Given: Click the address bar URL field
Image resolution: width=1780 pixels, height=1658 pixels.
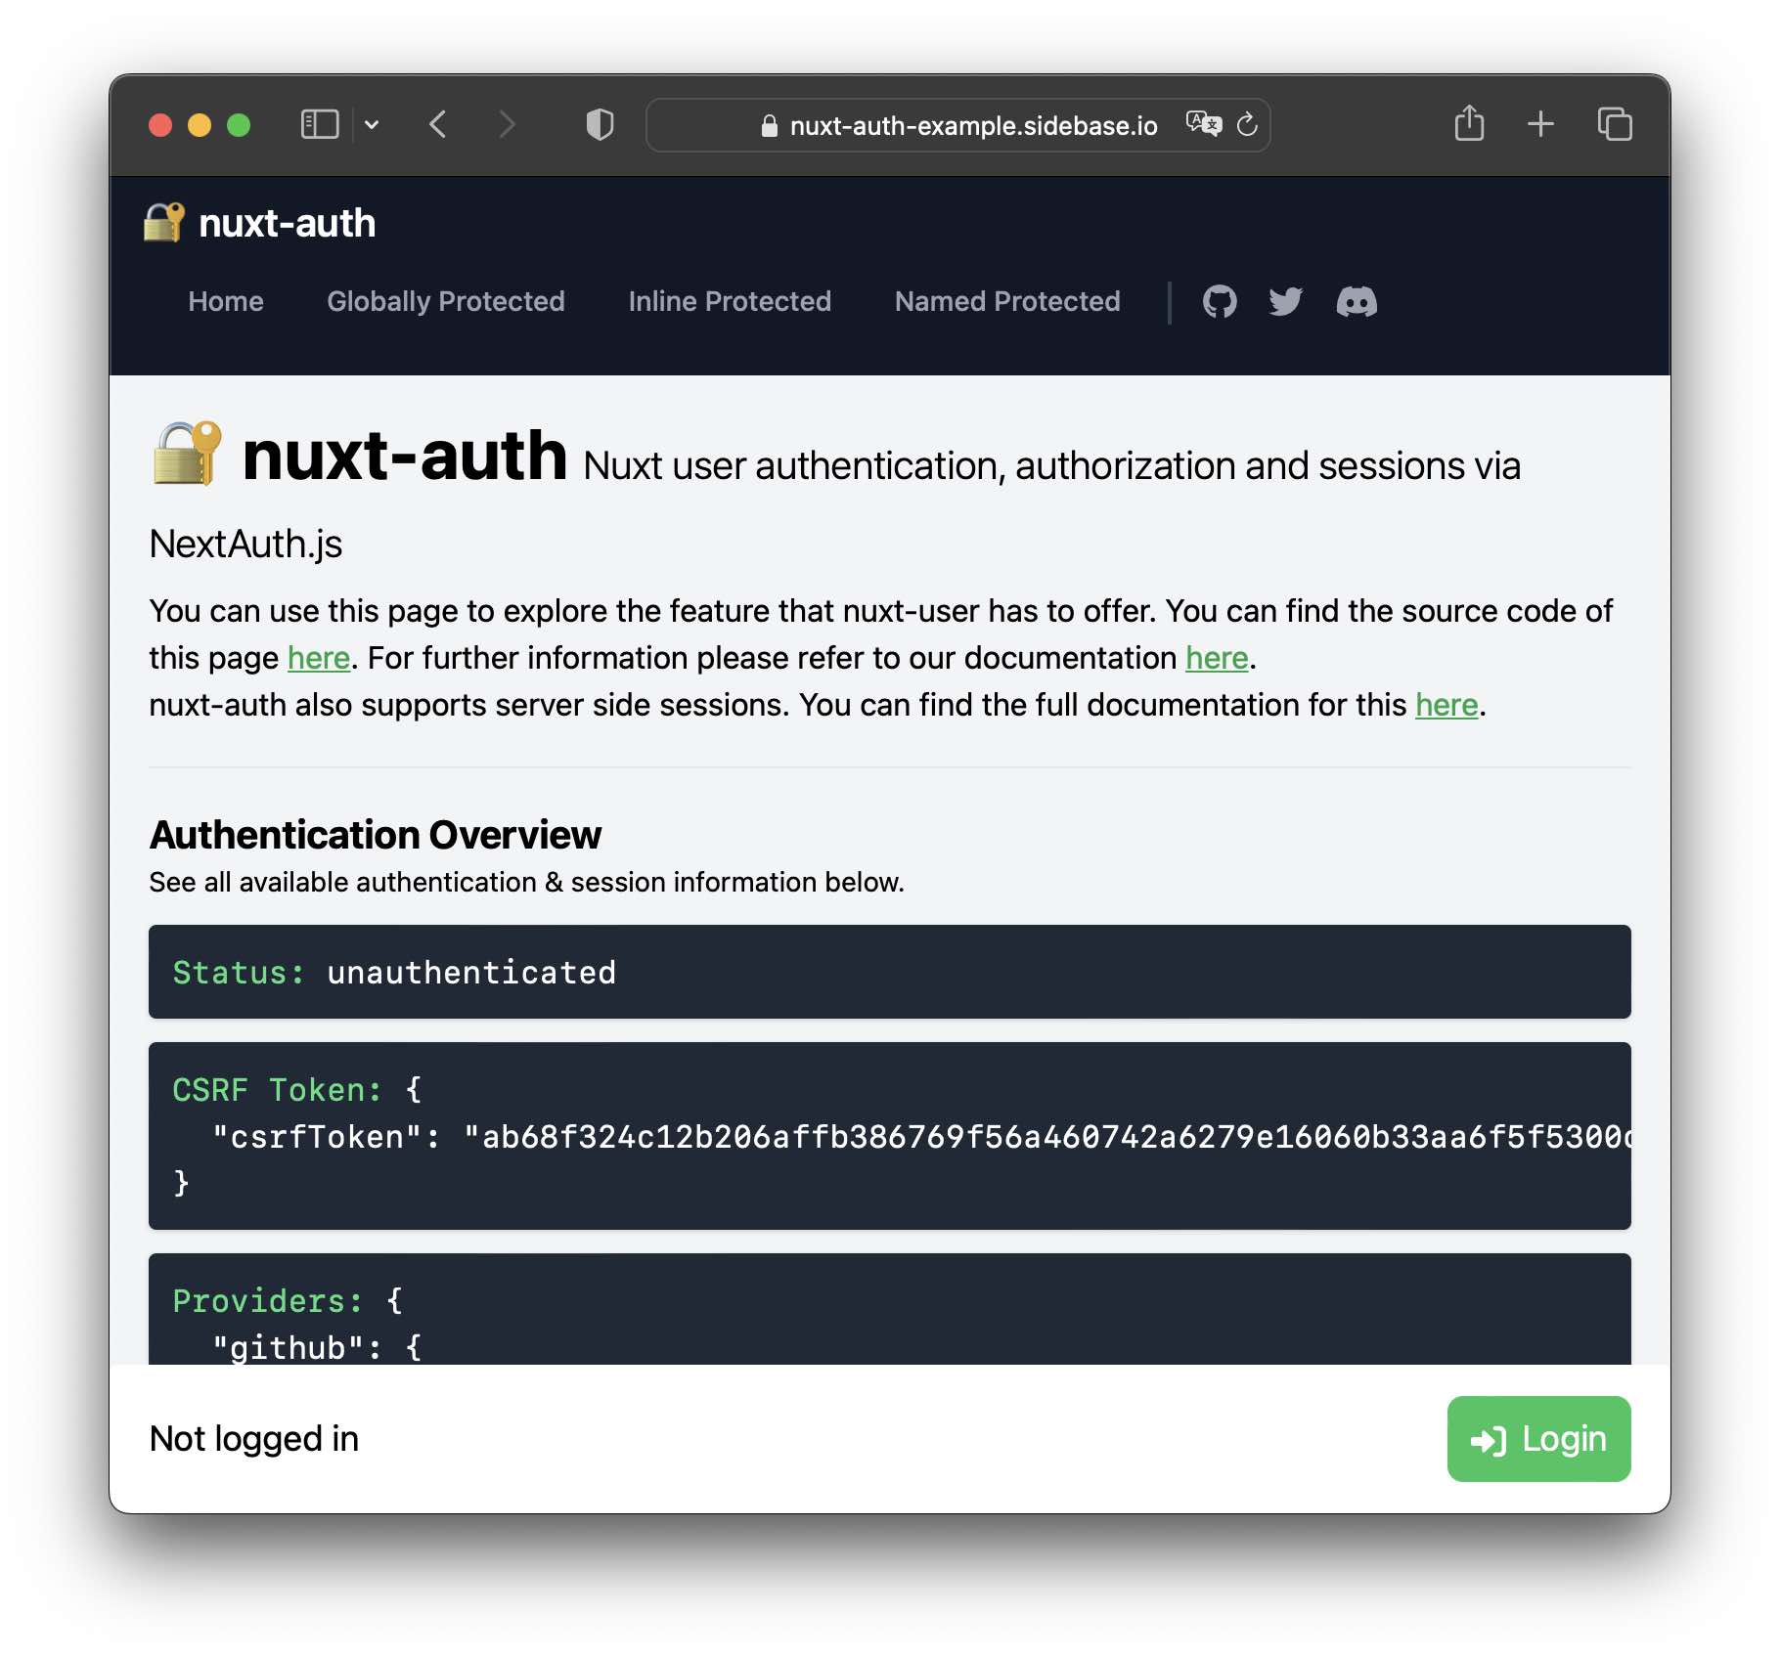Looking at the screenshot, I should (958, 125).
